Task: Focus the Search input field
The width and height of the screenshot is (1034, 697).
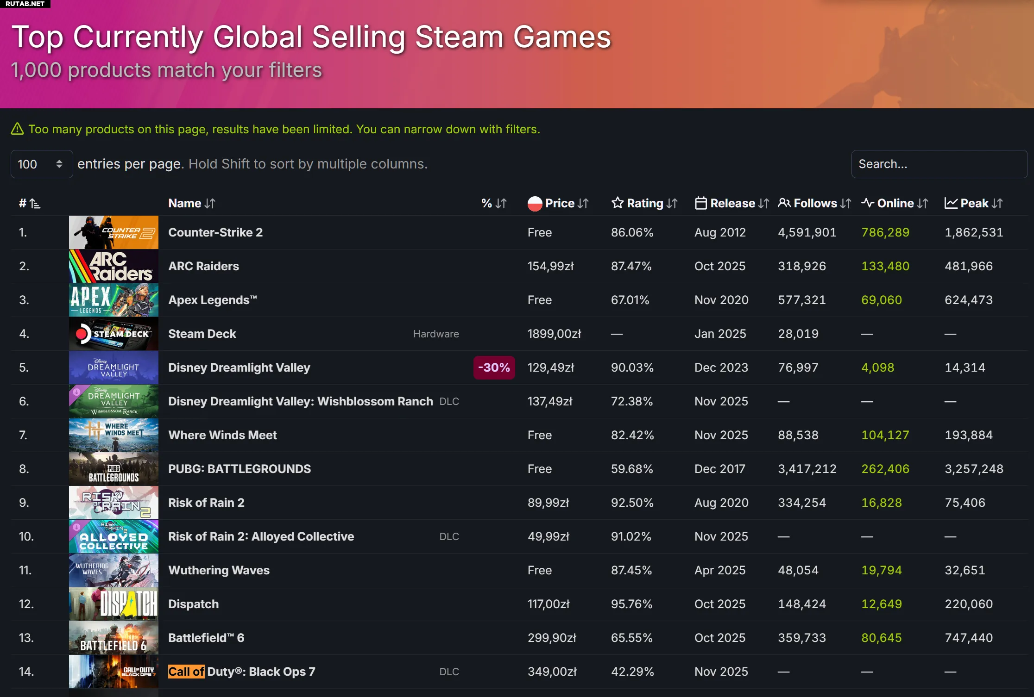Action: pyautogui.click(x=939, y=164)
